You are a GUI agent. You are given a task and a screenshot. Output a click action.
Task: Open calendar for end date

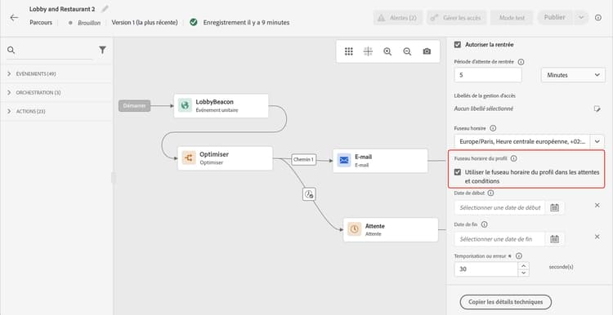pos(554,239)
